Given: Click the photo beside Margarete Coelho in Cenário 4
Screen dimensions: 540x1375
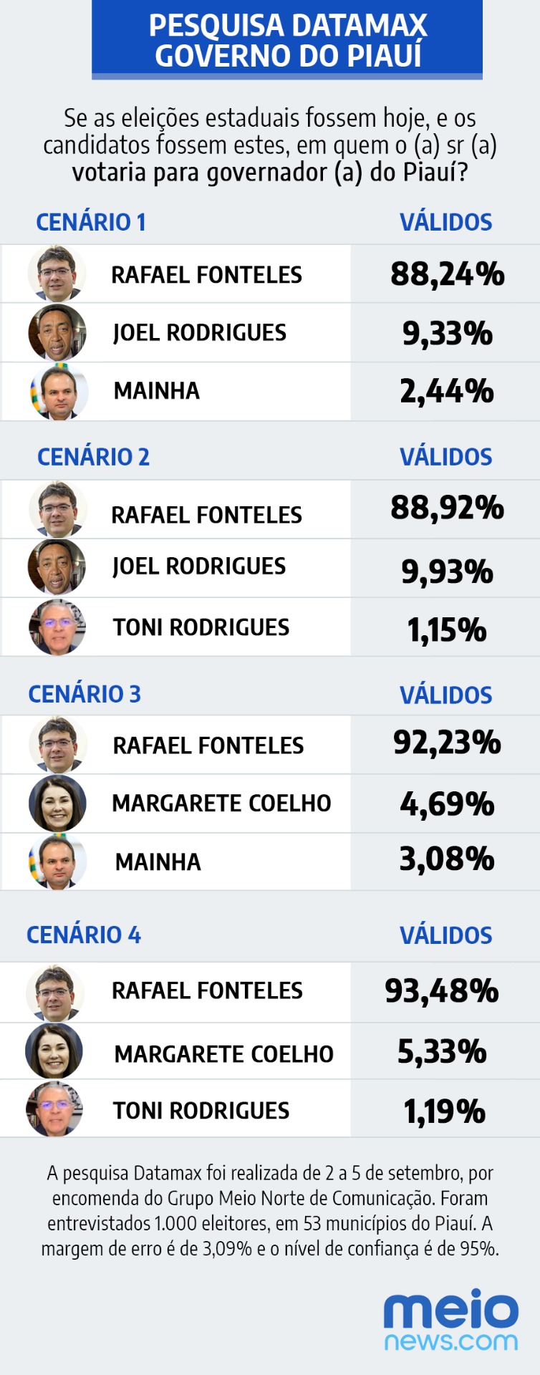Looking at the screenshot, I should [54, 1051].
